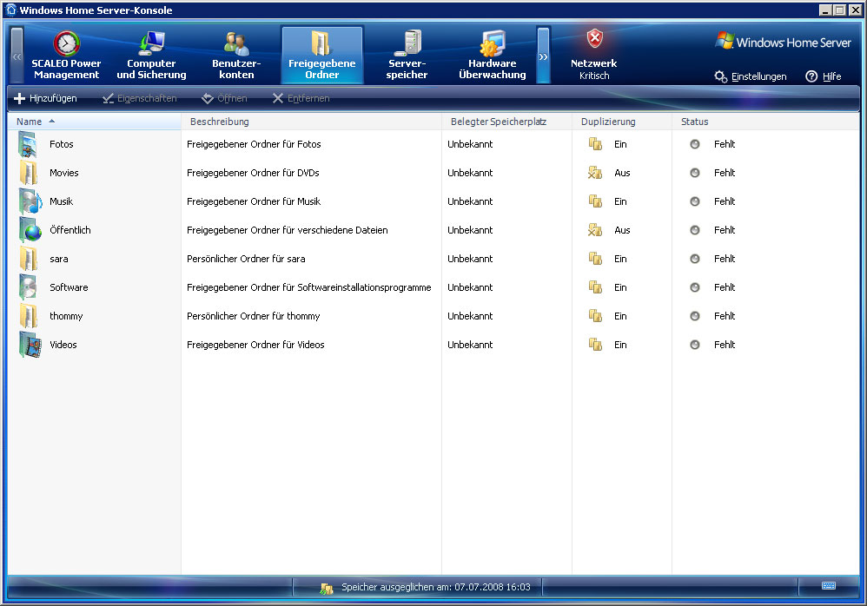867x606 pixels.
Task: Click duplication icon in thommy row
Action: coord(595,317)
